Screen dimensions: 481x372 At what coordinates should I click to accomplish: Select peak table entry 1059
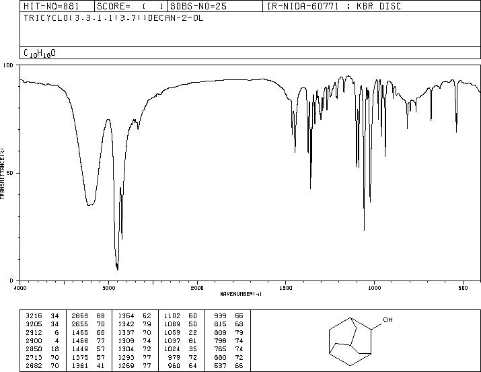click(x=172, y=332)
